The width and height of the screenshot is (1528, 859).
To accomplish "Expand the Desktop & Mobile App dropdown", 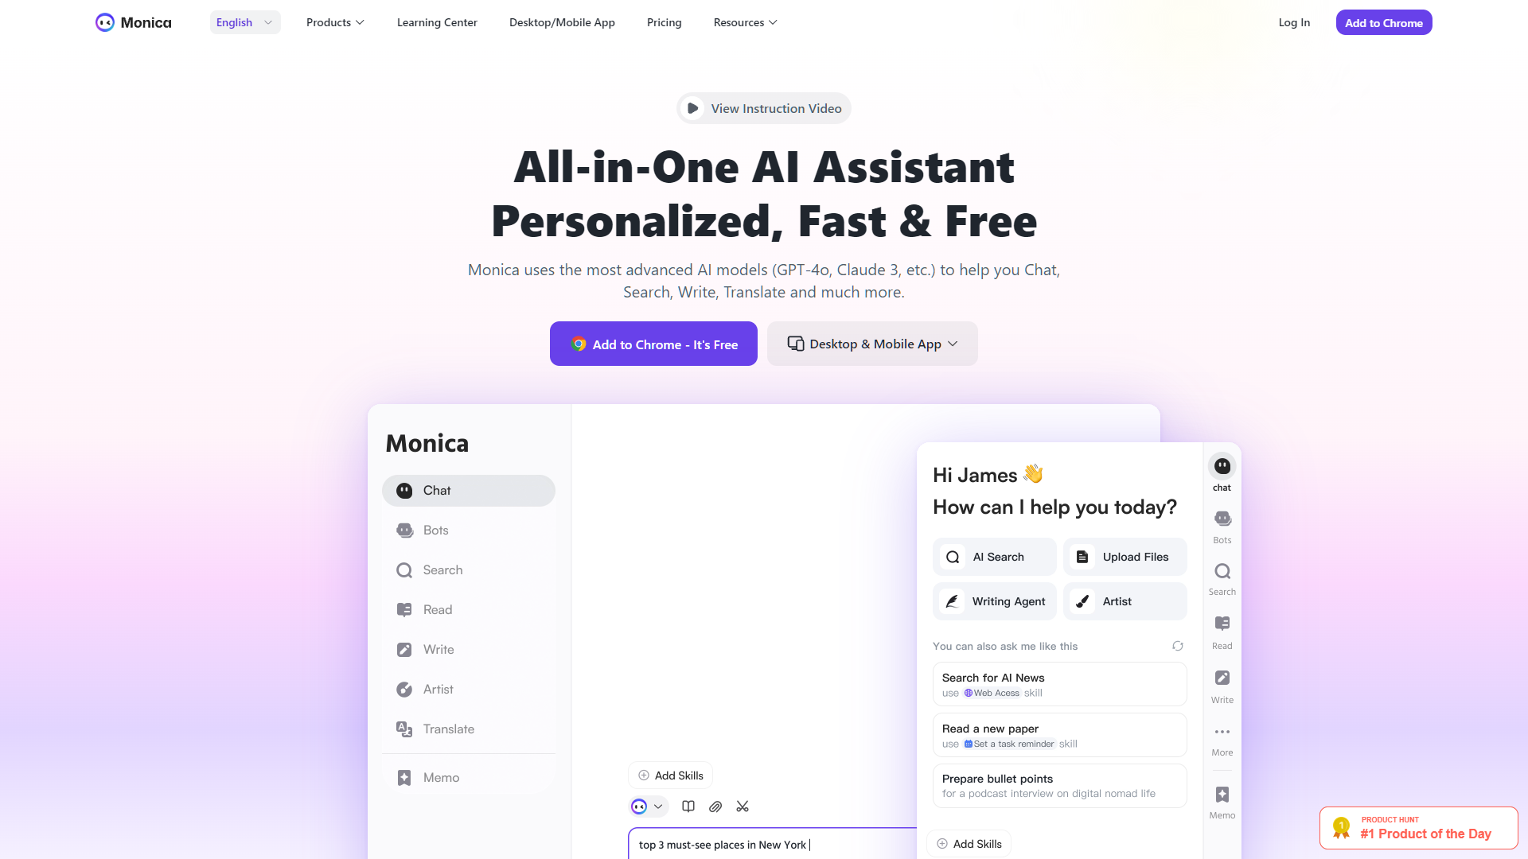I will coord(872,344).
